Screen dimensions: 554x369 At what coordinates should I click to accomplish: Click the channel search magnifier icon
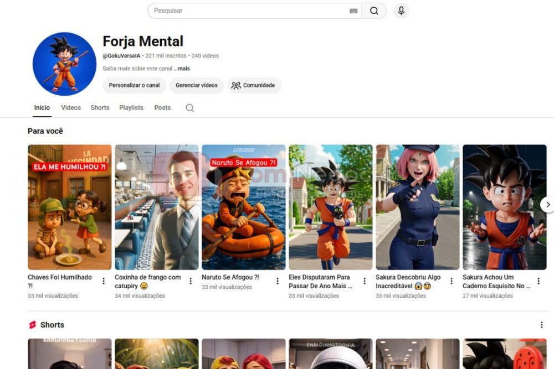(189, 107)
